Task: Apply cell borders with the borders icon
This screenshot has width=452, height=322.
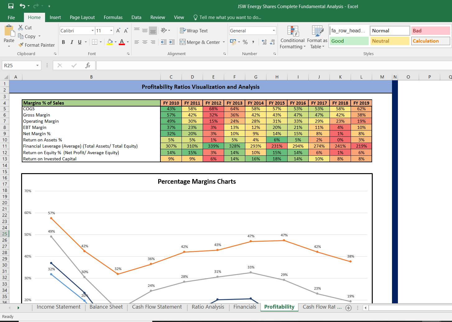Action: tap(95, 42)
